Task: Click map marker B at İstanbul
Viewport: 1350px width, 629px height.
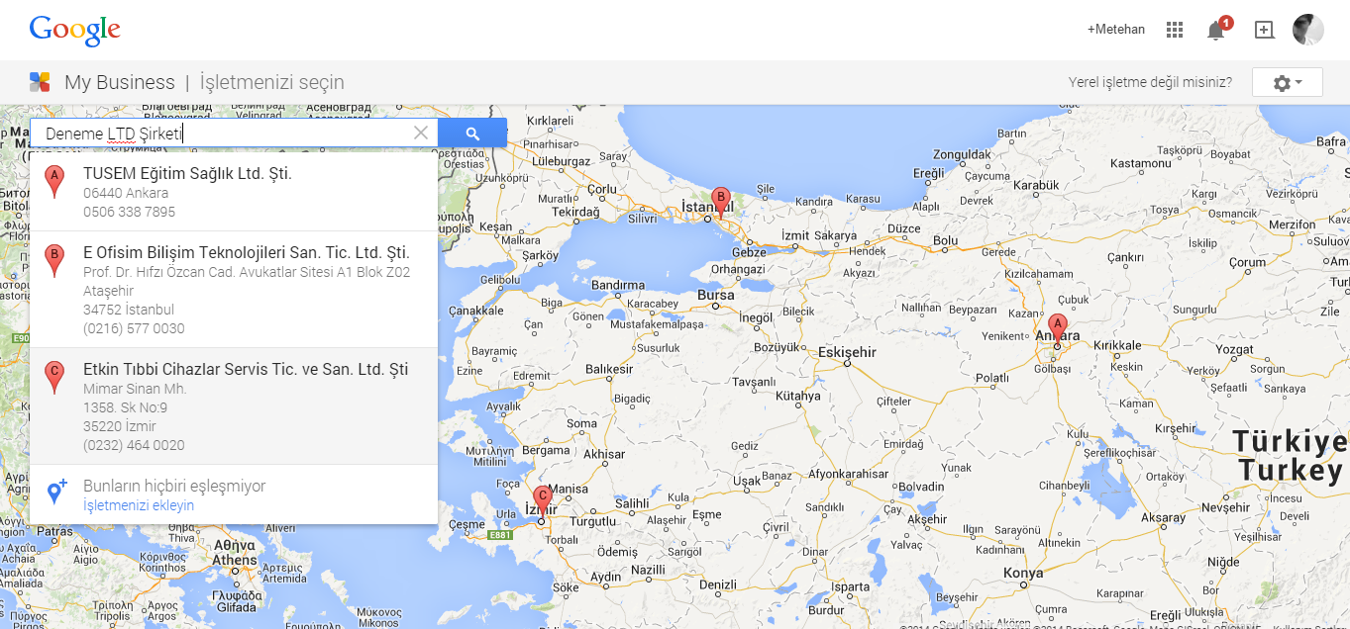Action: (721, 202)
